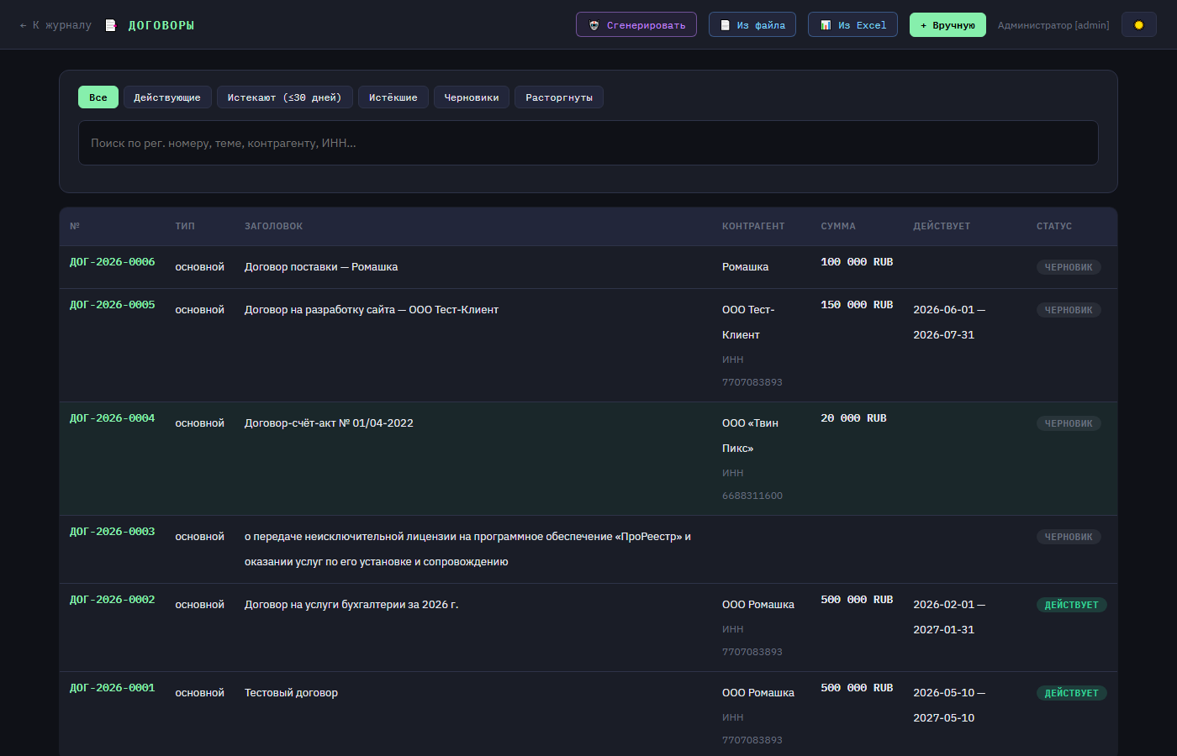
Task: Click '500 000 RUB' in ДОГ-2026-0001 row
Action: [857, 688]
